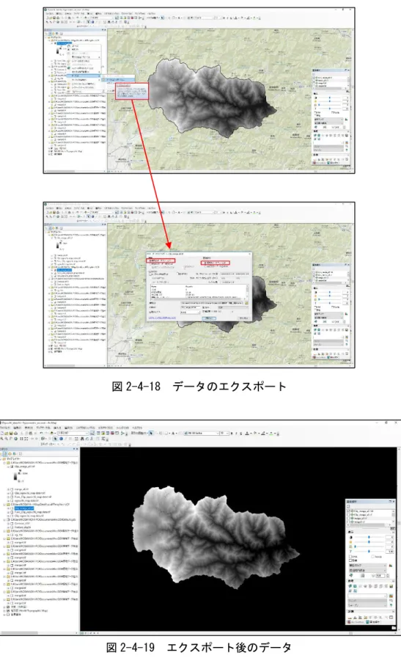Select Pan hand tool in bottom ArcMap window
This screenshot has height=658, width=401.
click(x=10, y=439)
